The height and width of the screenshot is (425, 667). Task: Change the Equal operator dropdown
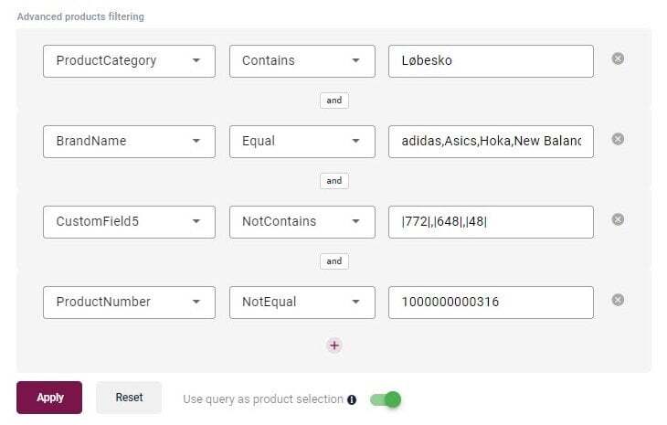[302, 142]
